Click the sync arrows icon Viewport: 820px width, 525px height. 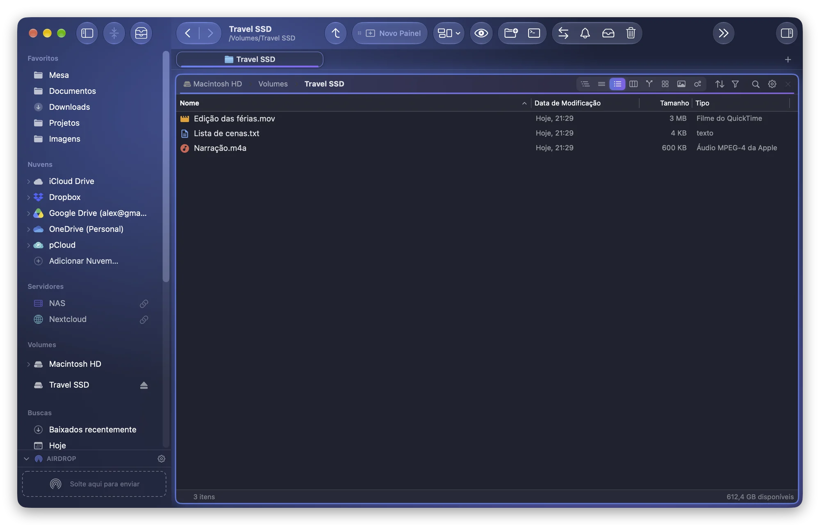(563, 33)
